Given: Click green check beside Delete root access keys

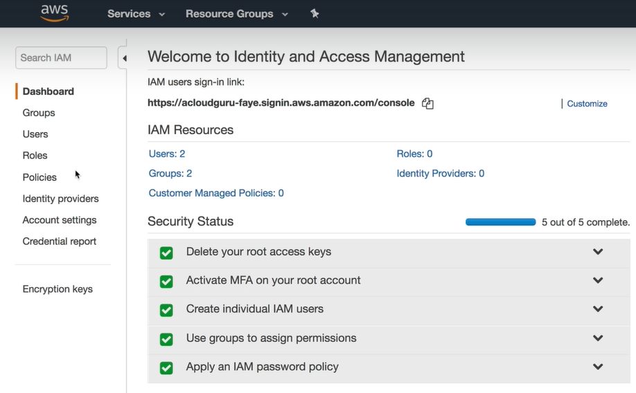Looking at the screenshot, I should point(166,253).
